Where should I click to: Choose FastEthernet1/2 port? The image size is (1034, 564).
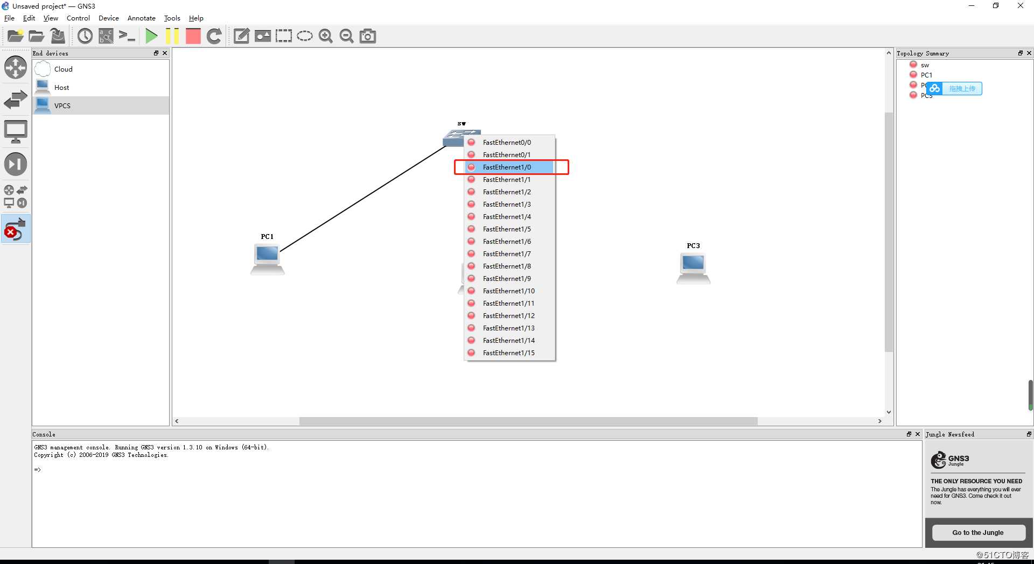pos(509,192)
